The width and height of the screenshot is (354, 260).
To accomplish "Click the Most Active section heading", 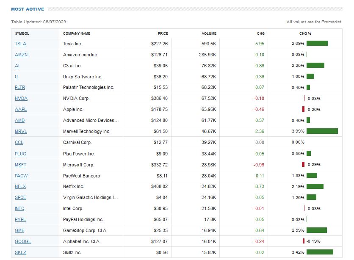I will 28,9.
